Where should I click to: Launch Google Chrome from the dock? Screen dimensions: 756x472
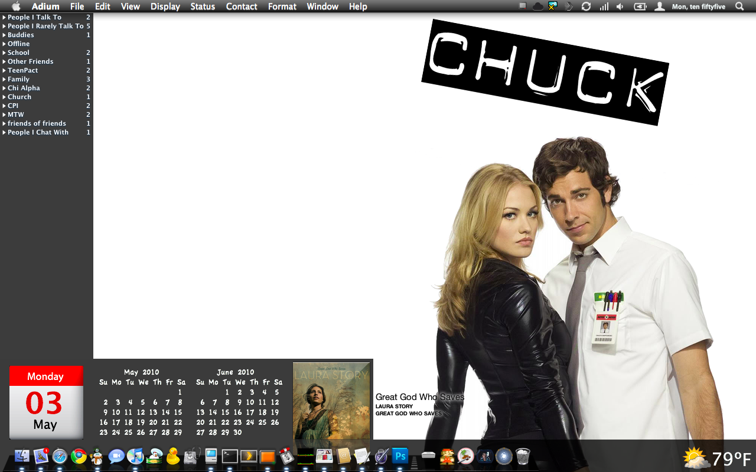(x=79, y=456)
